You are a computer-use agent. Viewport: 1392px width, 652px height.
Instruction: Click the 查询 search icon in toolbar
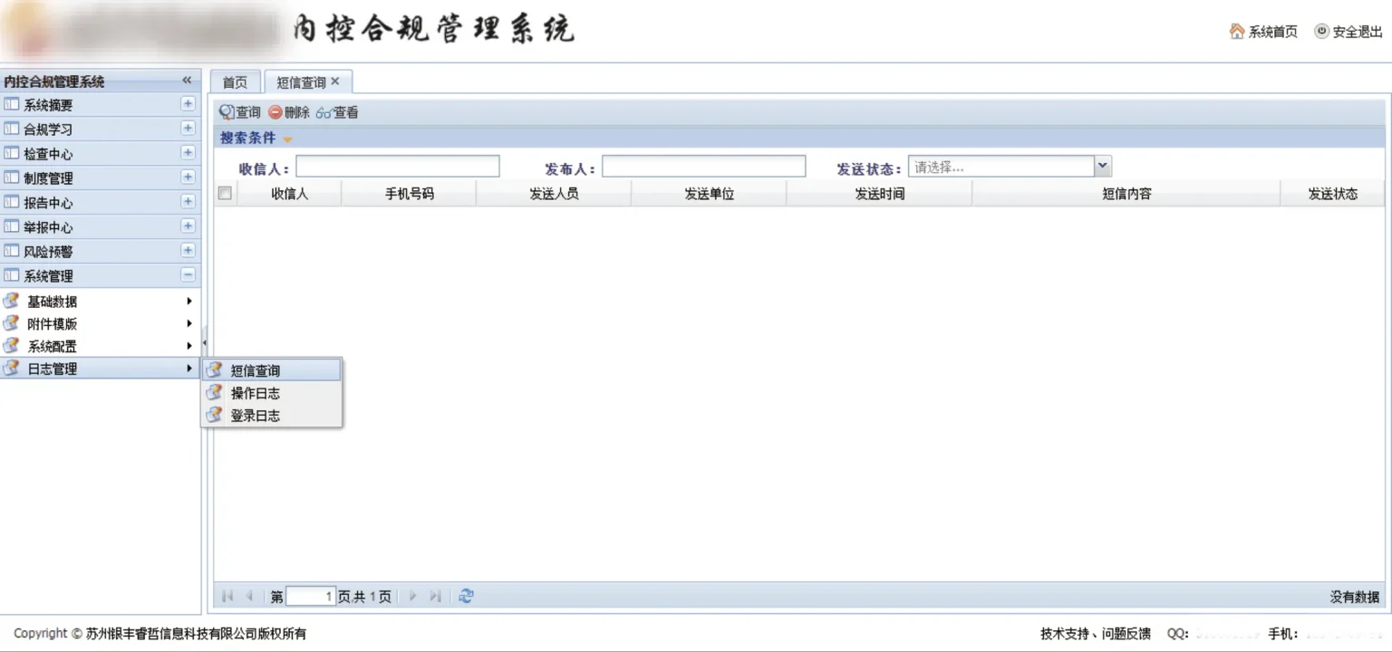227,112
